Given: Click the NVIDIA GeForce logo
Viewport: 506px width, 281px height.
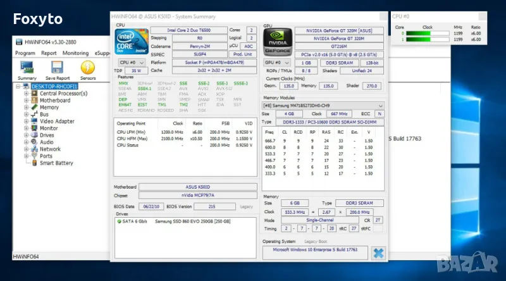Looking at the screenshot, I should (x=278, y=42).
